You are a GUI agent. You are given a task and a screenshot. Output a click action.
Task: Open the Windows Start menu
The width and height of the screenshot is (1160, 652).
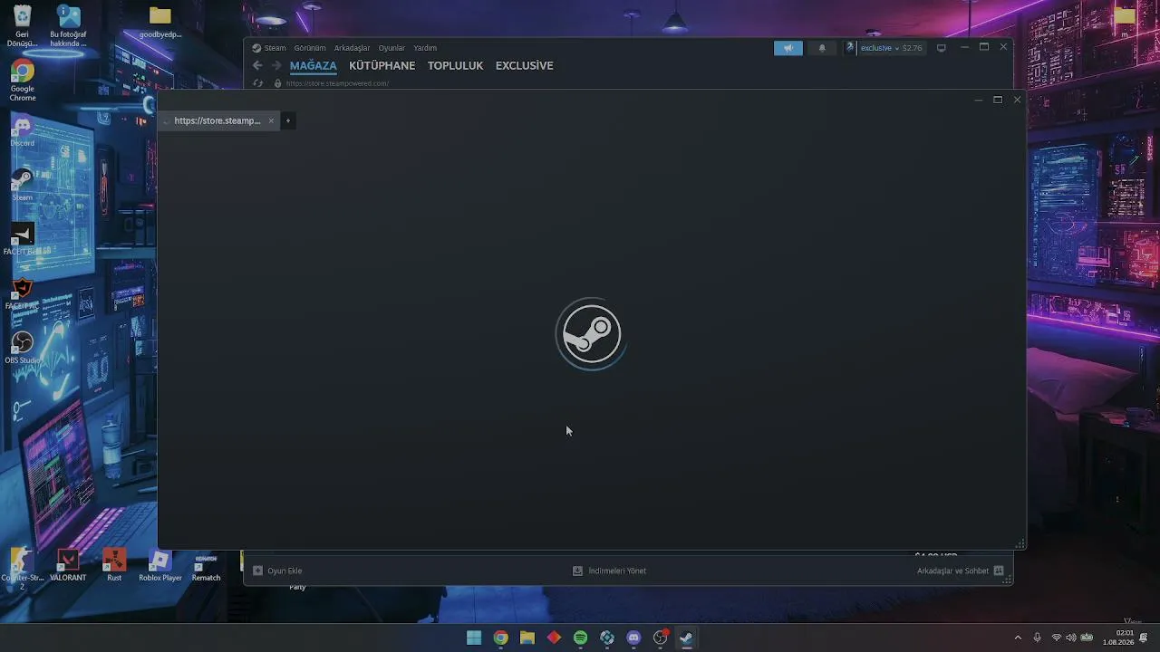click(x=474, y=638)
